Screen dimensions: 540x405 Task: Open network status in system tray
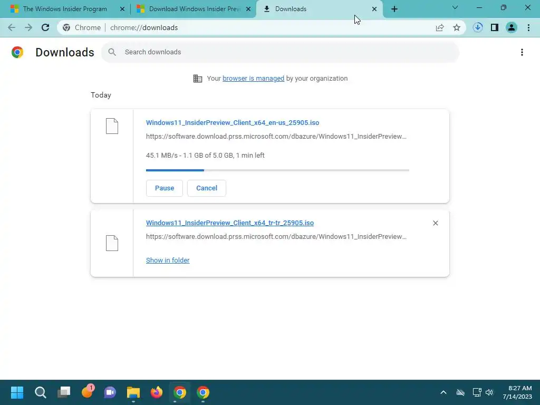[477, 392]
